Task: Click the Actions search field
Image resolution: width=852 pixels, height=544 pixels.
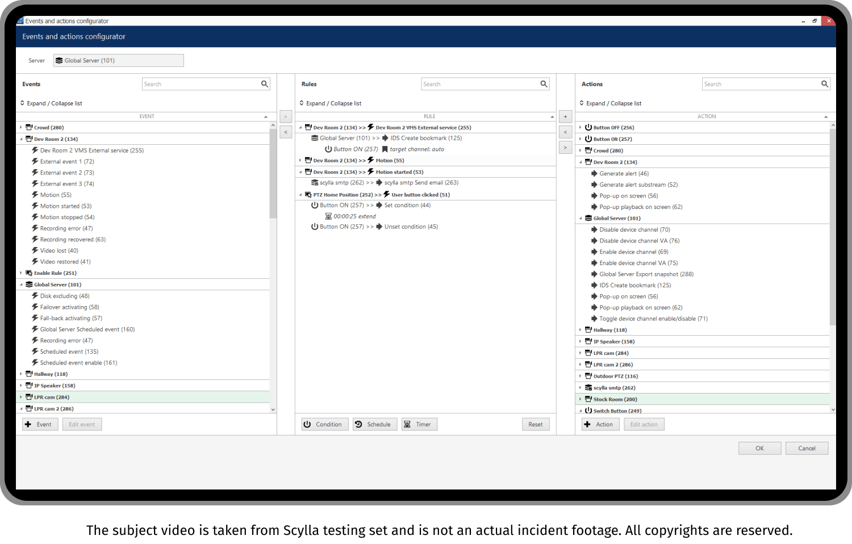Action: [x=761, y=84]
